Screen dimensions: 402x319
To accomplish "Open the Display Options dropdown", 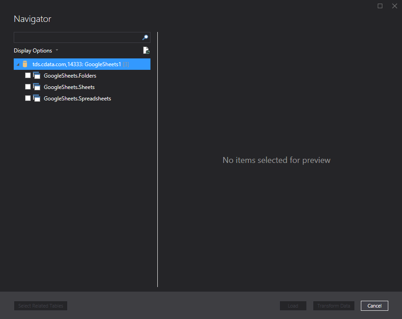I will click(x=32, y=50).
